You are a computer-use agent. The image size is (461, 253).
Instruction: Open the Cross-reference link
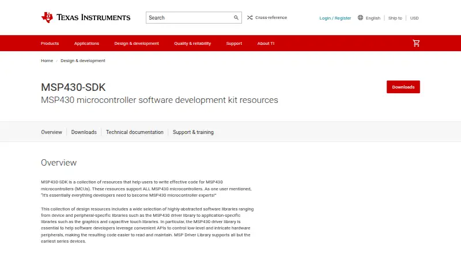(271, 18)
